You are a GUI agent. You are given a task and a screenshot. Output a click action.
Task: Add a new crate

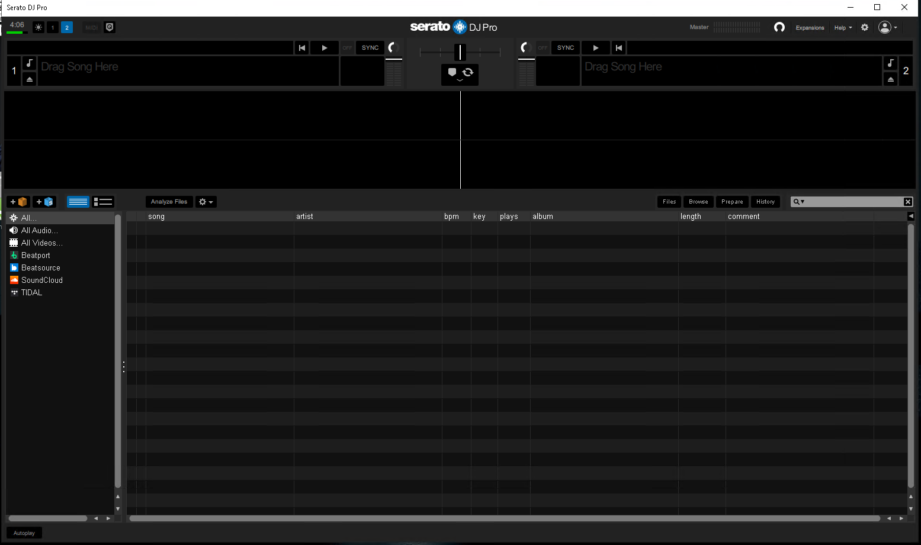[x=19, y=202]
